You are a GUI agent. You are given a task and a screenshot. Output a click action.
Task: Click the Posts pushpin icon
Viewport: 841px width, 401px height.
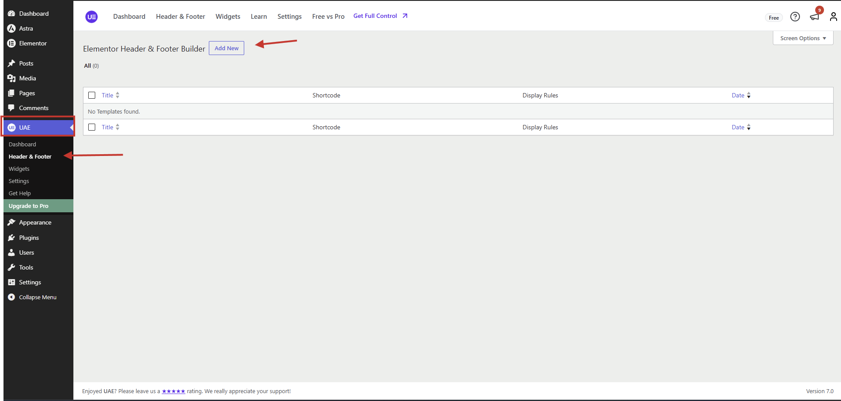[x=11, y=63]
